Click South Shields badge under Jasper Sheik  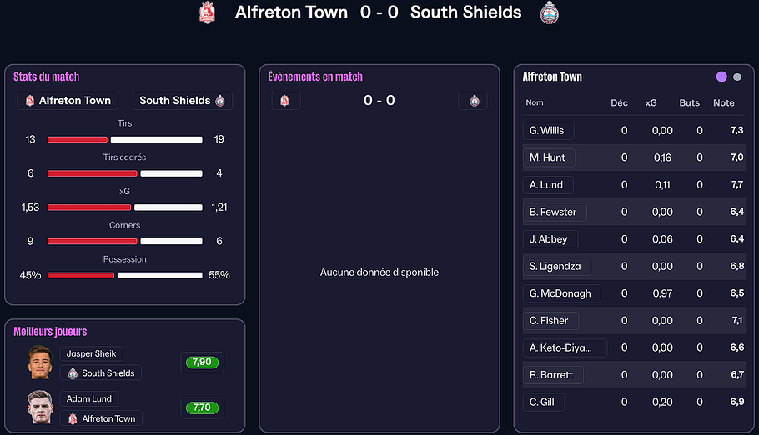[x=101, y=373]
